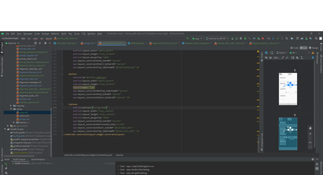This screenshot has height=175, width=323.
Task: Open Build panel settings gear
Action: point(313,159)
